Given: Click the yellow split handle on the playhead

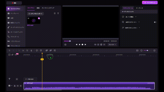Looking at the screenshot, I should click(42, 59).
